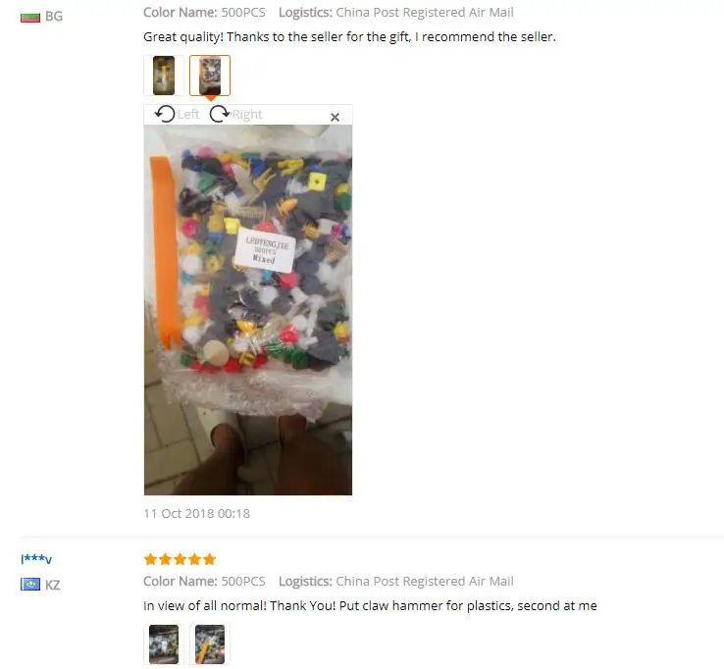Click the 'Right' rotate label

click(247, 114)
